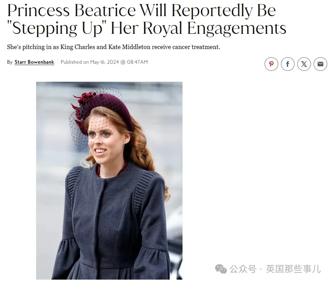331x282 pixels.
Task: Click the "英国那些事儿" watermark text
Action: 293,269
